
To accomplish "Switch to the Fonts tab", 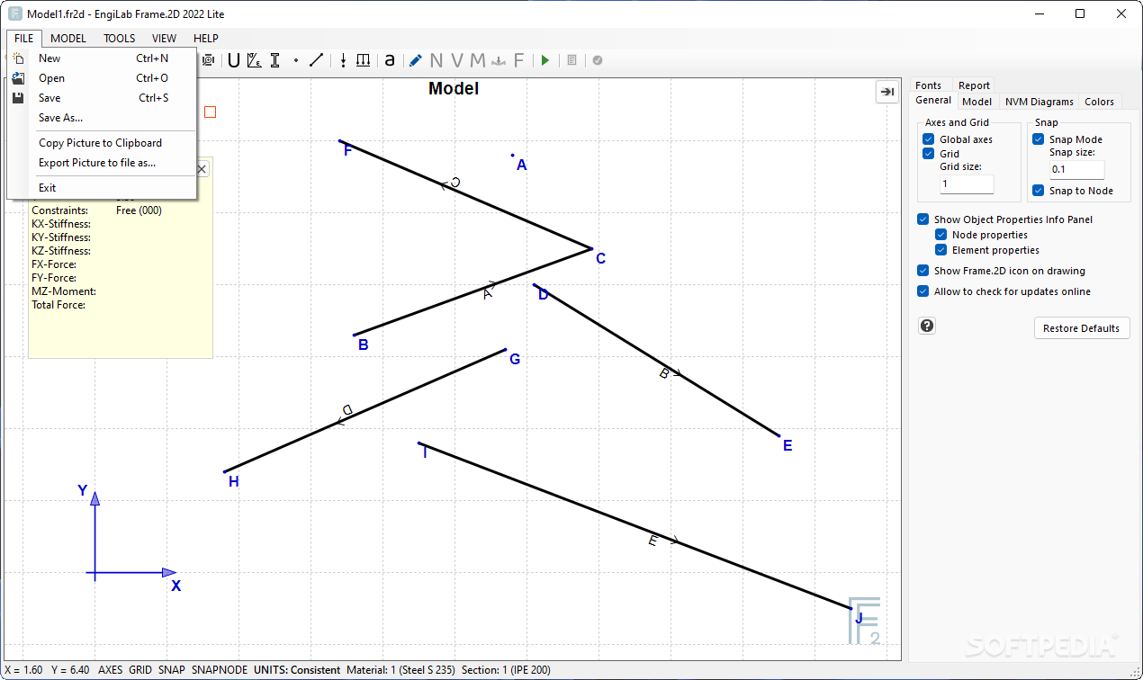I will click(x=928, y=85).
